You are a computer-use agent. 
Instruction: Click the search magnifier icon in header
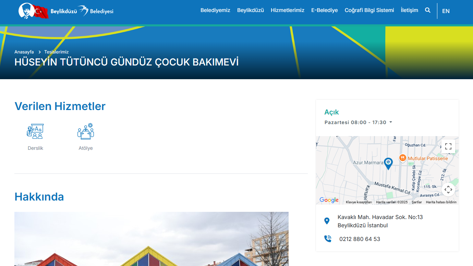[427, 10]
